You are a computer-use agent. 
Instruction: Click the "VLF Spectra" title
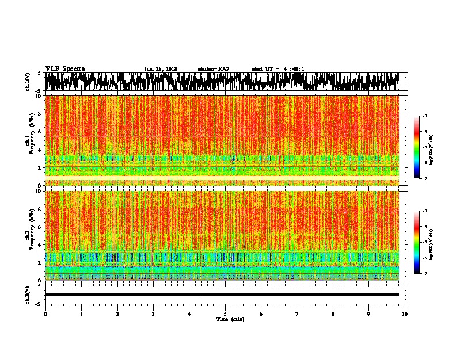click(x=65, y=69)
